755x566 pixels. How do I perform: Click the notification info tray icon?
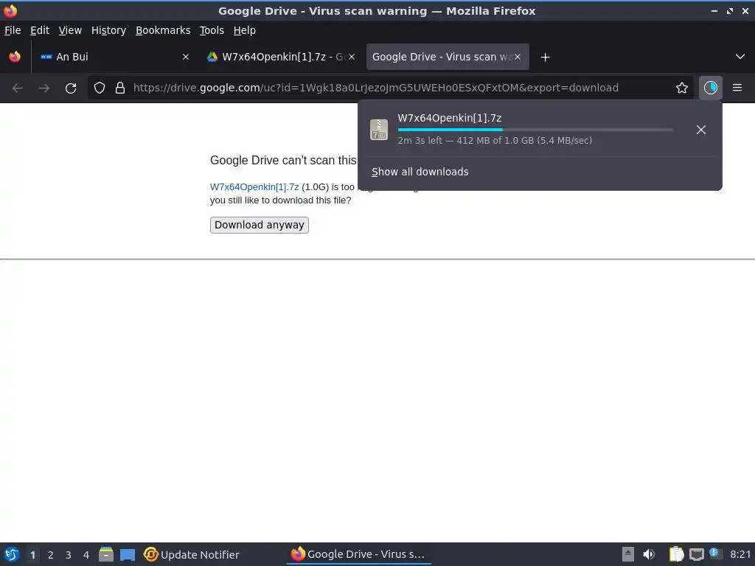[x=715, y=553]
